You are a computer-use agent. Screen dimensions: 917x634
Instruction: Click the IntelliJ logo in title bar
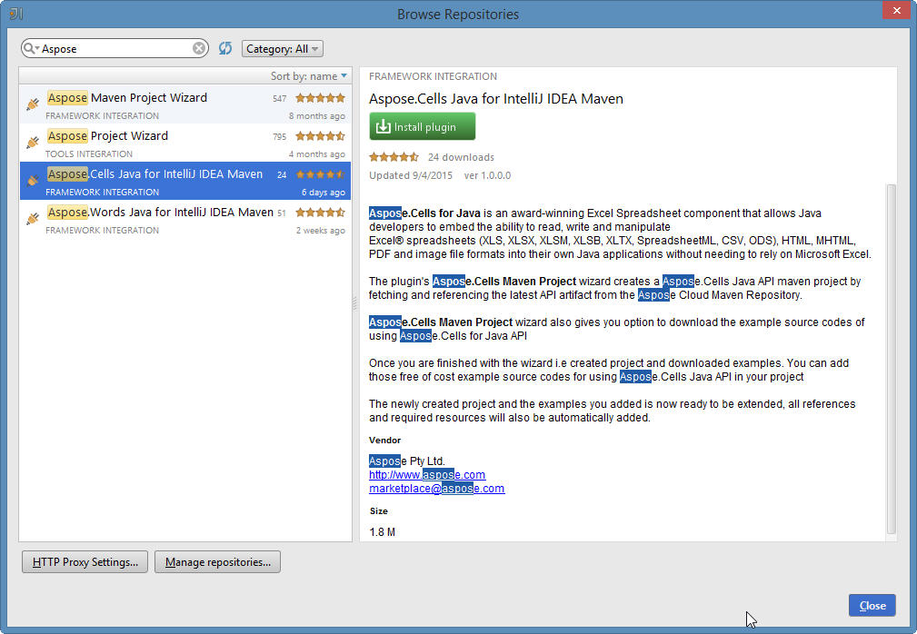[x=16, y=14]
